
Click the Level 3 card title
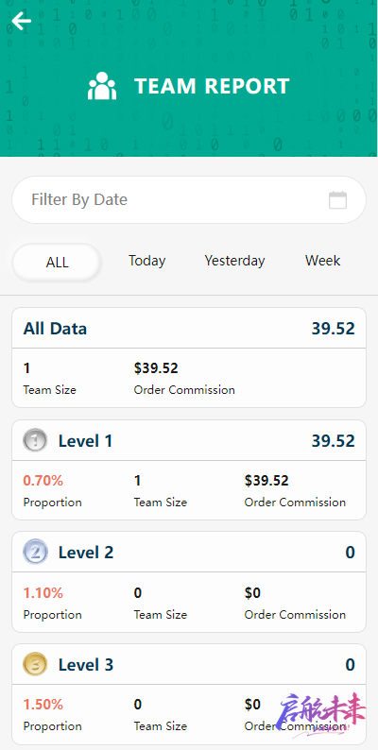(x=86, y=664)
